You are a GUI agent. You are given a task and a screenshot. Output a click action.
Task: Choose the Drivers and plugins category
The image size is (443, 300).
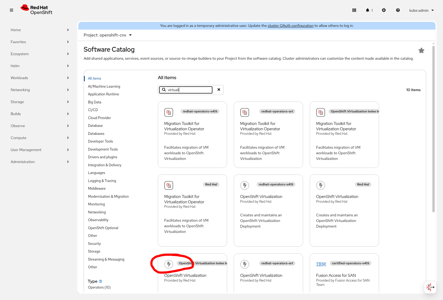point(103,157)
